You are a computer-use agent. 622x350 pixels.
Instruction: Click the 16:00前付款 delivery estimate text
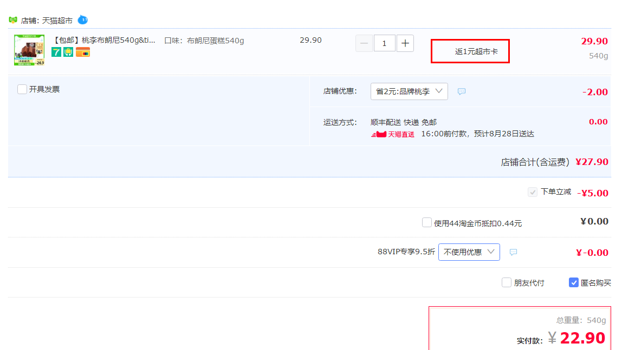pos(478,134)
